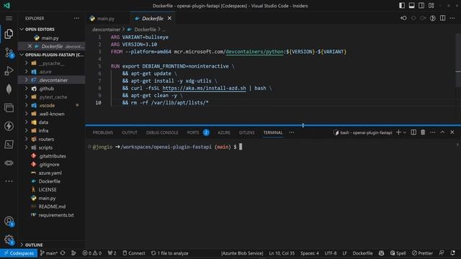Open the Accounts menu
The height and width of the screenshot is (259, 461).
point(9,221)
